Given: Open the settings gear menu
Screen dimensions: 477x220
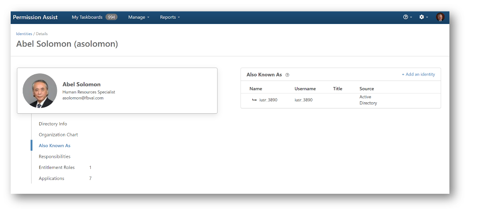Looking at the screenshot, I should (422, 17).
